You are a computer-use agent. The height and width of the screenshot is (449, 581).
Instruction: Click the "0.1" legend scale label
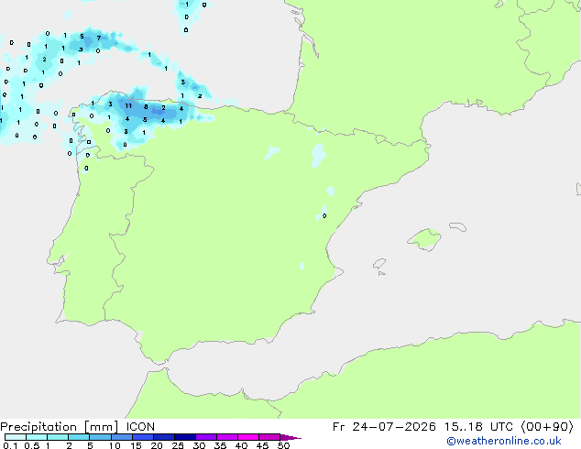(10, 445)
